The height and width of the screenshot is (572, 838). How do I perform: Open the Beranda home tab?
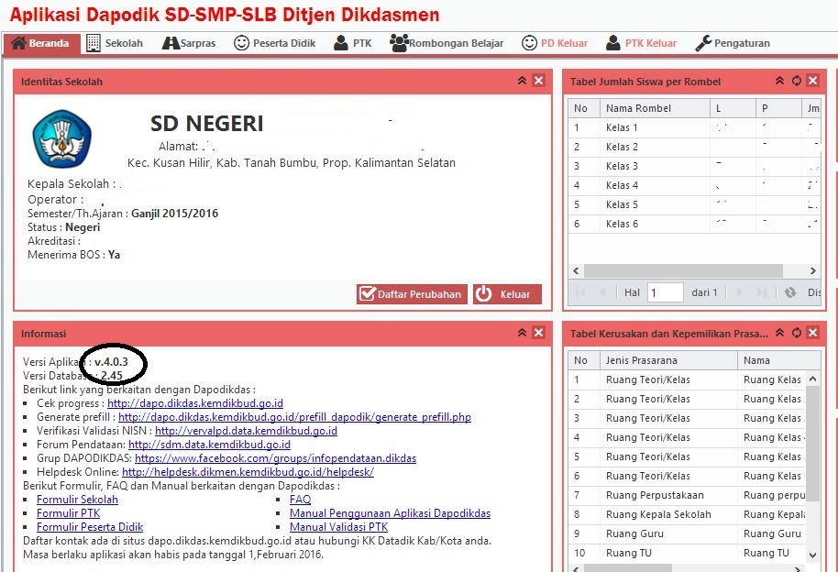(x=41, y=43)
